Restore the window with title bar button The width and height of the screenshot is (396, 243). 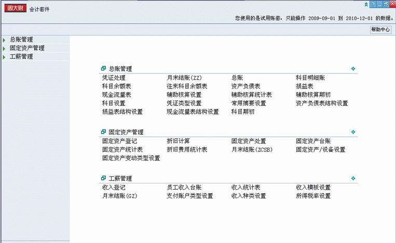(x=386, y=4)
